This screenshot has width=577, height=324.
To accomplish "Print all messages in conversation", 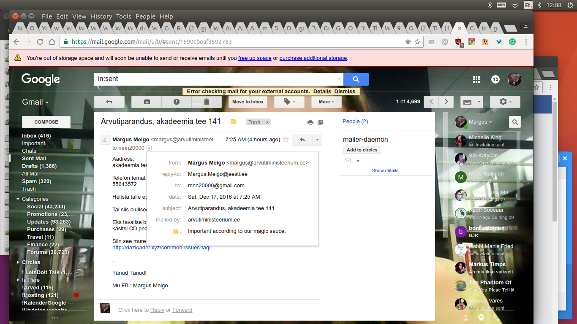I will click(310, 122).
